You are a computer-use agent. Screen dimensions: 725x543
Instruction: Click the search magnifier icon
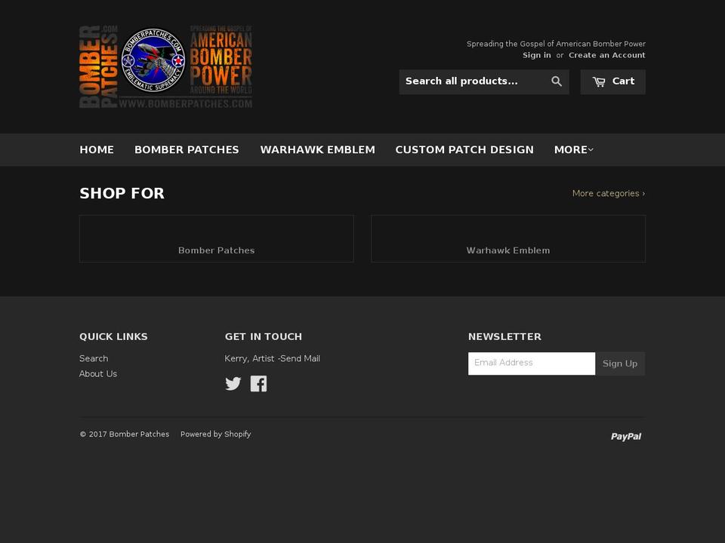click(x=557, y=81)
